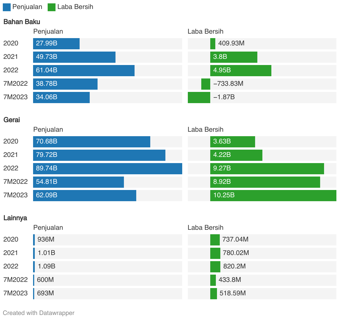Select the 936M Lainnya sales bar
Screen dimensions: 342x320
[34, 240]
